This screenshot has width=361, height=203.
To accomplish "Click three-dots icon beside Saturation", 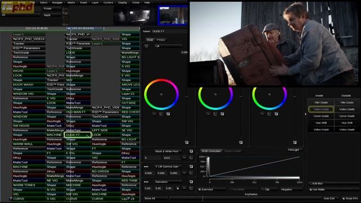I will click(146, 182).
